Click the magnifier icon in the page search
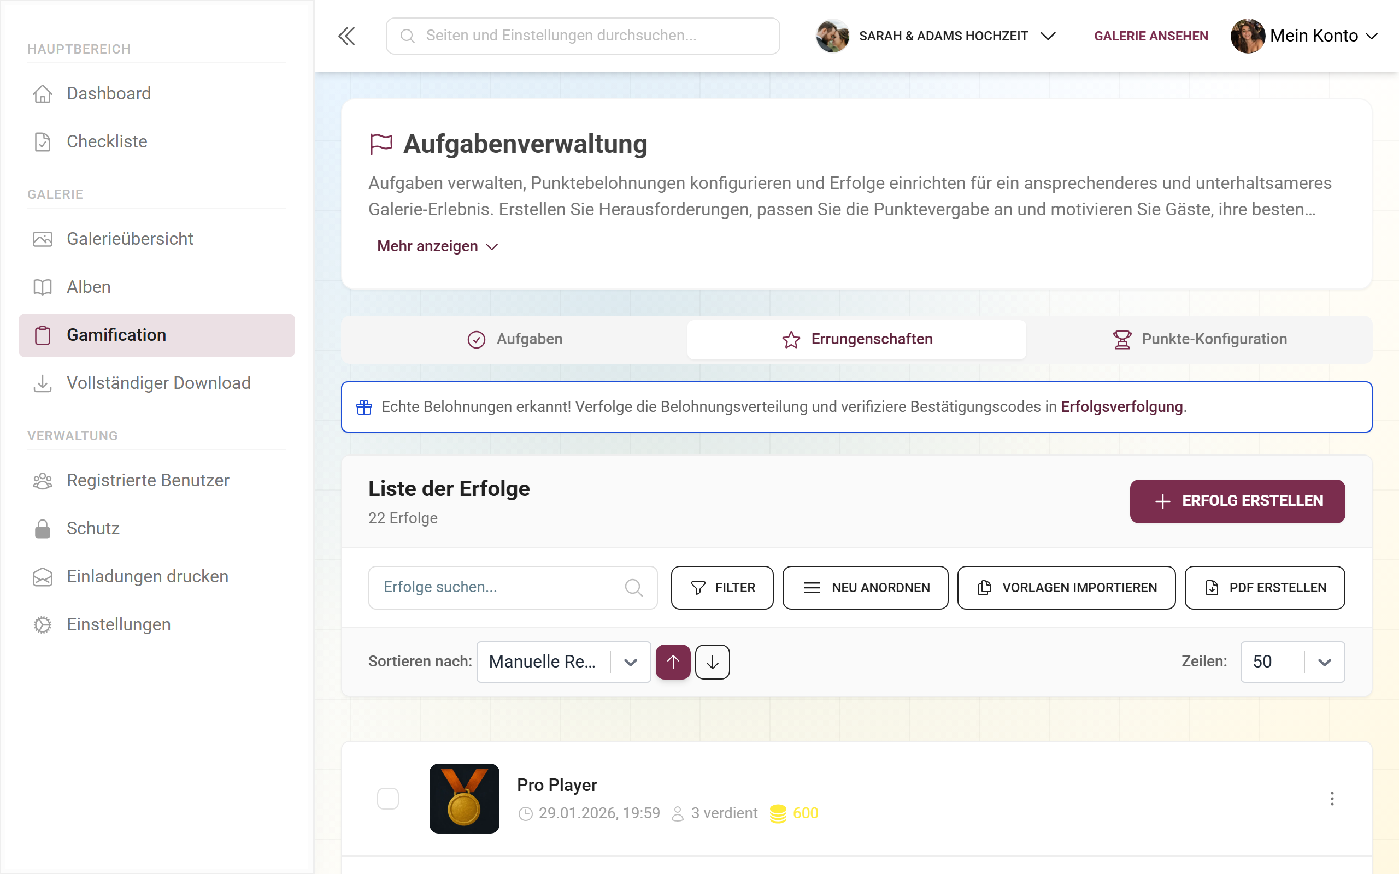 pyautogui.click(x=408, y=36)
